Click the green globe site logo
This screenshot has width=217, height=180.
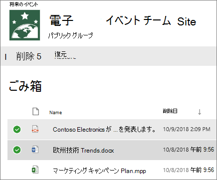coord(24,25)
